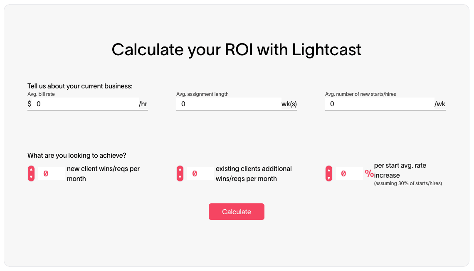The height and width of the screenshot is (271, 474).
Task: Decrease new client wins with down arrow
Action: tap(31, 177)
